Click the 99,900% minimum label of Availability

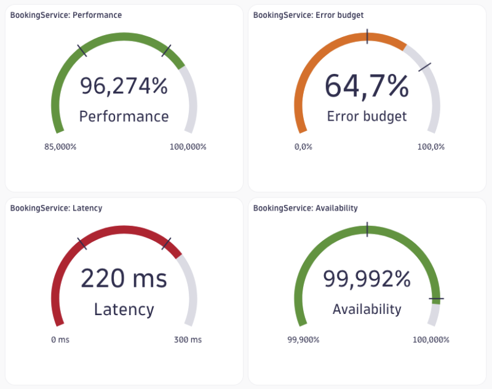[x=303, y=340]
